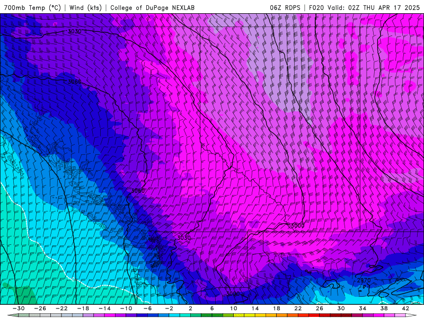Click the '38' color scale label
The width and height of the screenshot is (424, 318).
click(x=384, y=308)
